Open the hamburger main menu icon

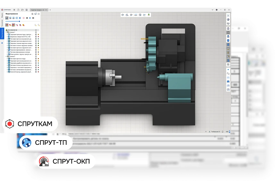pyautogui.click(x=15, y=10)
